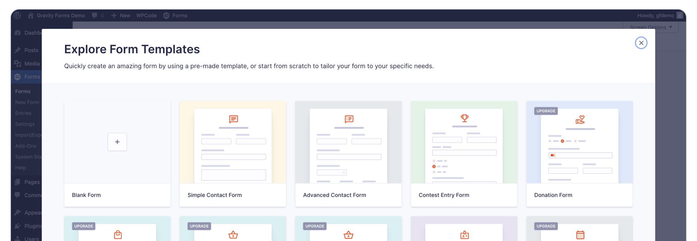Open Import/Export in the Forms submenu

[x=28, y=135]
